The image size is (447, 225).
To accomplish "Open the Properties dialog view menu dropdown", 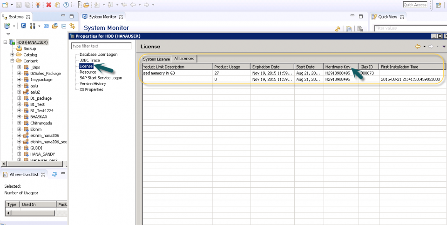I will click(x=444, y=47).
